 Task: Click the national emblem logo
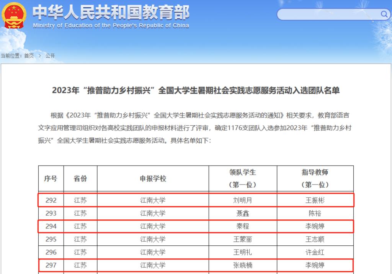[13, 15]
